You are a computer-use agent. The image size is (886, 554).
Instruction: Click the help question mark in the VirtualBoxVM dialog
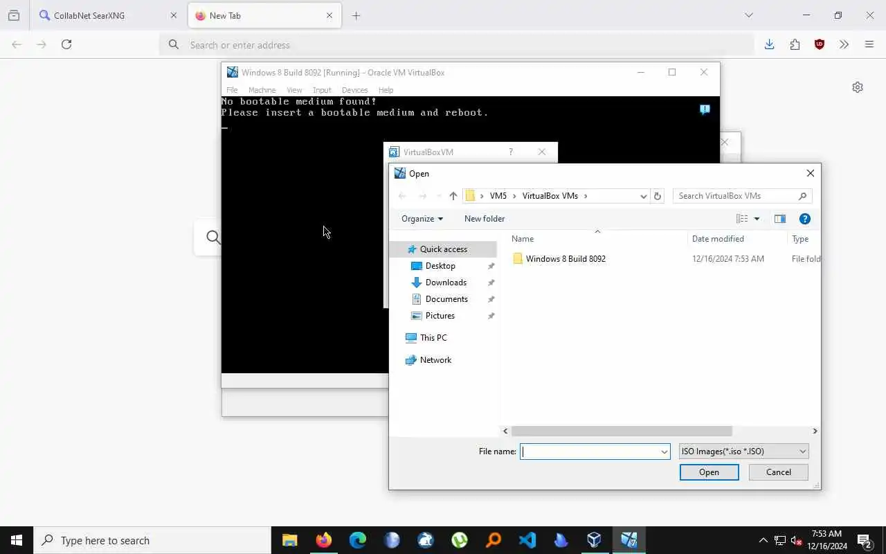point(511,152)
